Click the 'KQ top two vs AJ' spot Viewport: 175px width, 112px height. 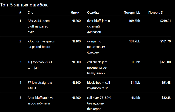40,65
